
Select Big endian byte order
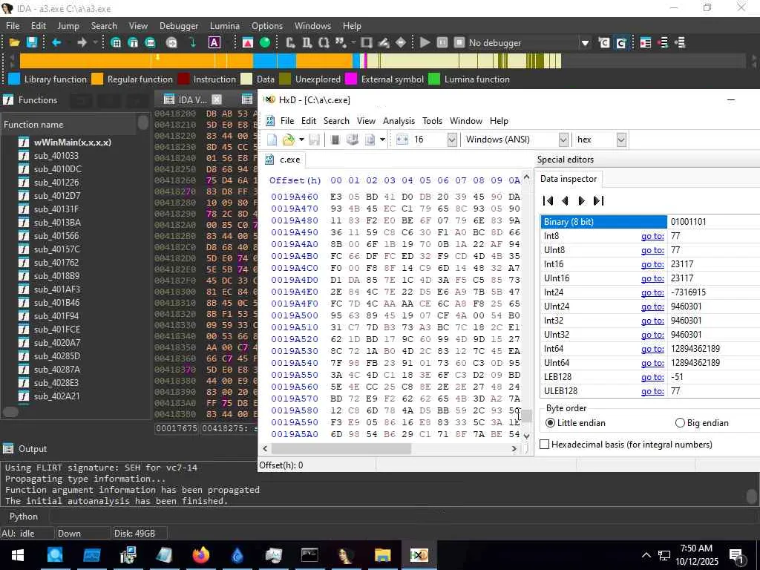coord(702,422)
